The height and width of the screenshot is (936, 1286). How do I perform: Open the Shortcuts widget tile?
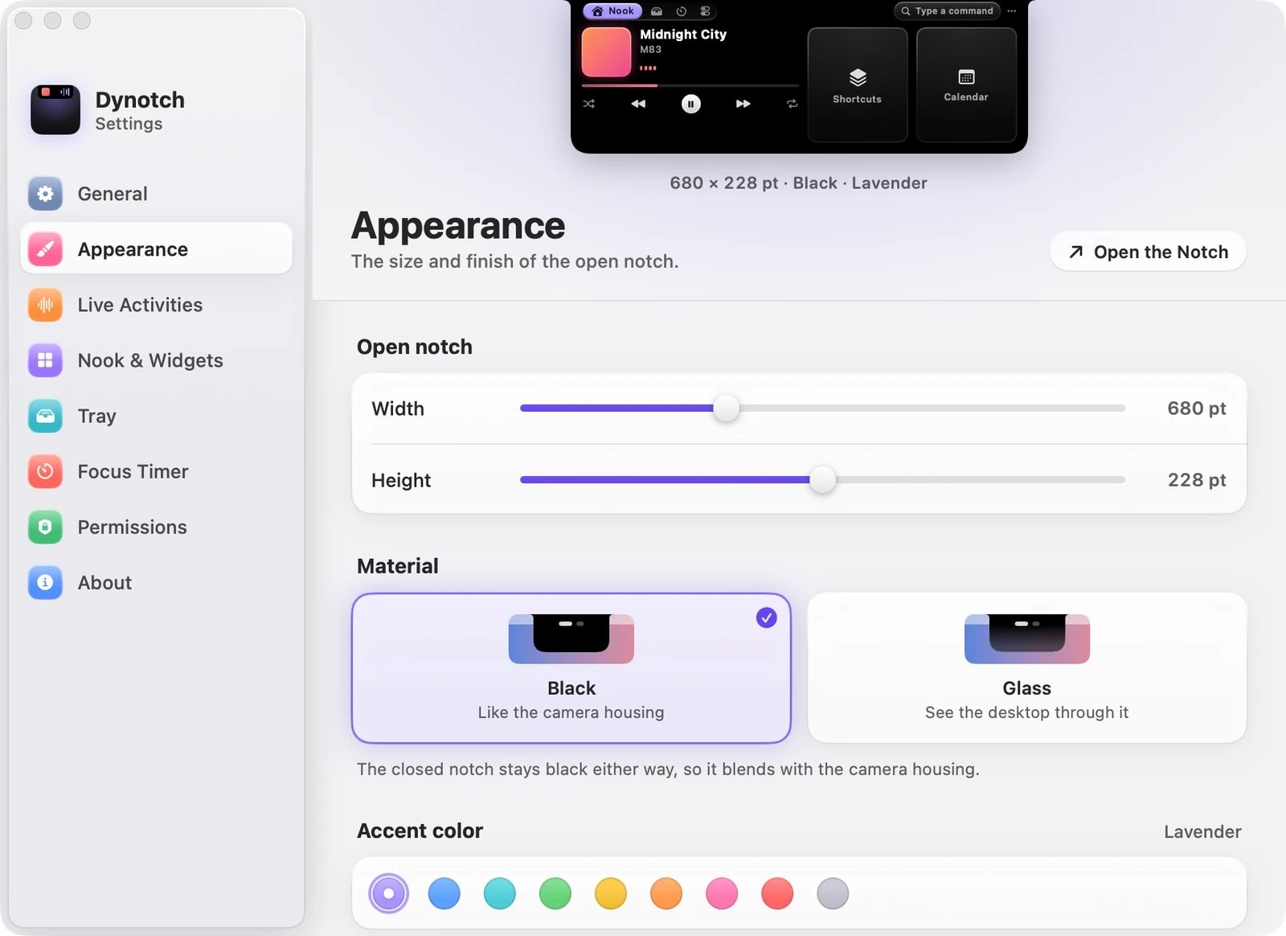pos(858,84)
